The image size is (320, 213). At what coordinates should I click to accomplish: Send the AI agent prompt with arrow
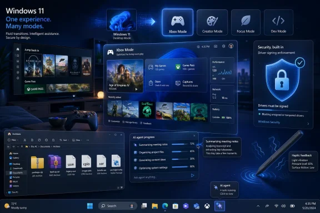click(x=192, y=175)
